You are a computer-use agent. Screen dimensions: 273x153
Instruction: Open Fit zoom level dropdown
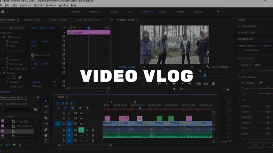[x=148, y=67]
